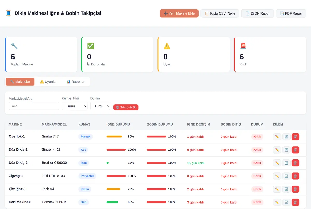Click the pencil icon for Zigzag-1
This screenshot has height=209, width=311.
(x=277, y=176)
